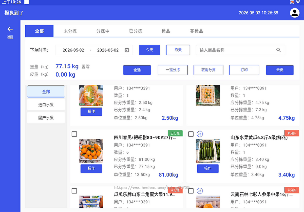304x212 pixels.
Task: Tap the cast icon in status bar
Action: coord(292,2)
